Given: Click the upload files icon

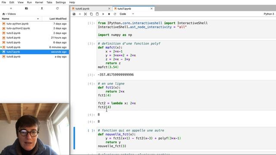Looking at the screenshot, I should click(x=42, y=8).
